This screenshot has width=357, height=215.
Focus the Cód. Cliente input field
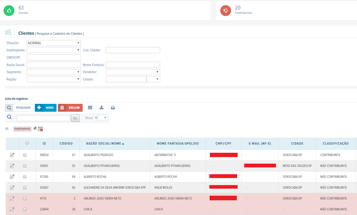coord(133,50)
